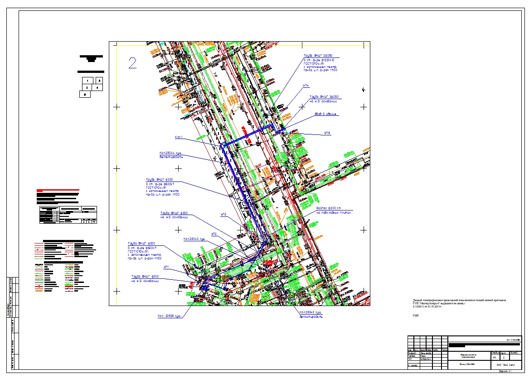Click the "Провер." title block cell
This screenshot has height=378, width=529.
tap(413, 356)
